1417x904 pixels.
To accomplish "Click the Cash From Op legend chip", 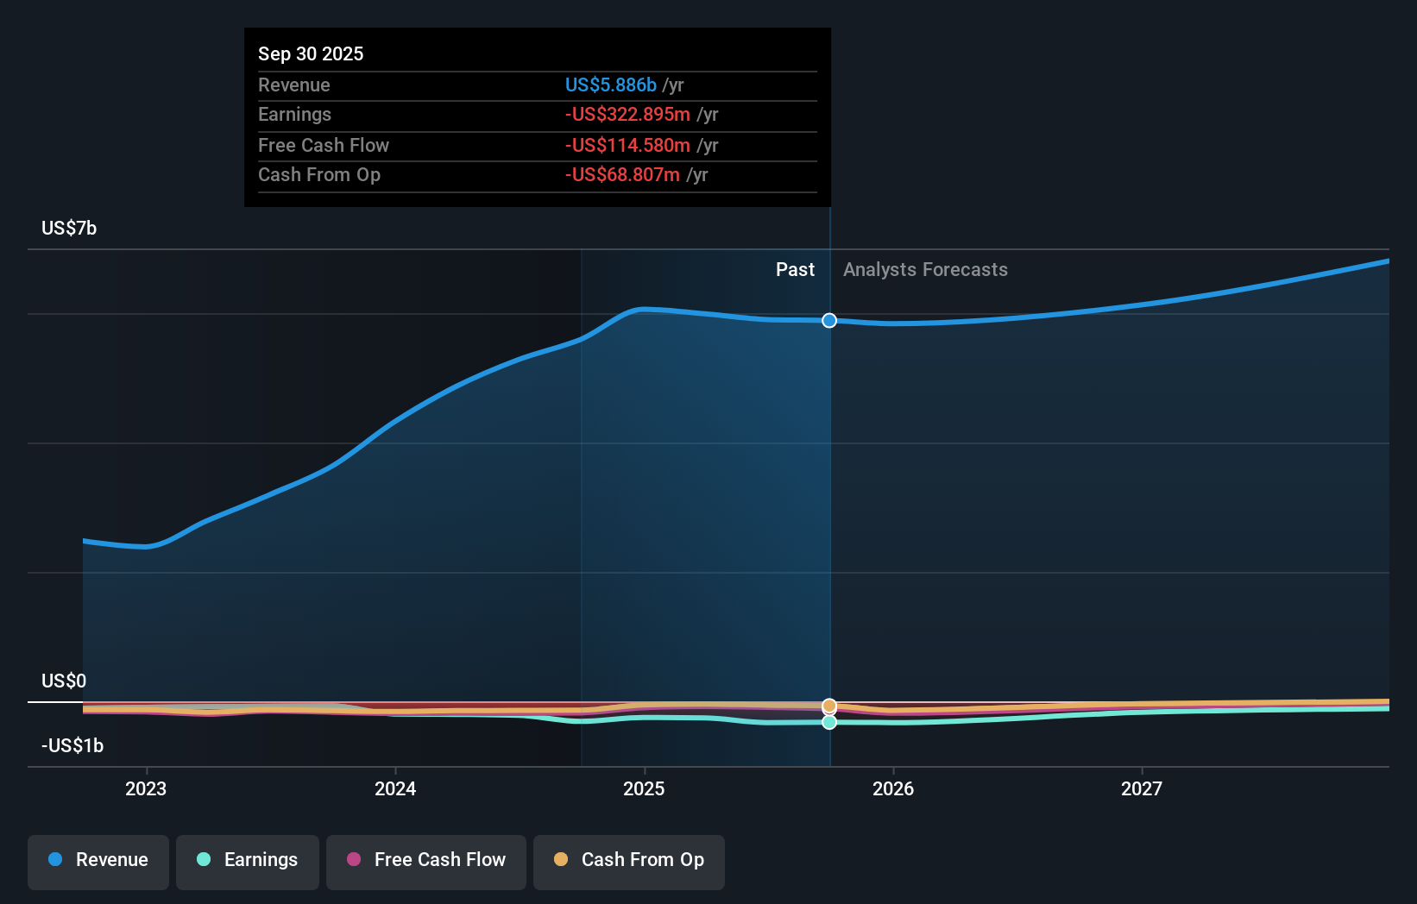I will pos(628,860).
